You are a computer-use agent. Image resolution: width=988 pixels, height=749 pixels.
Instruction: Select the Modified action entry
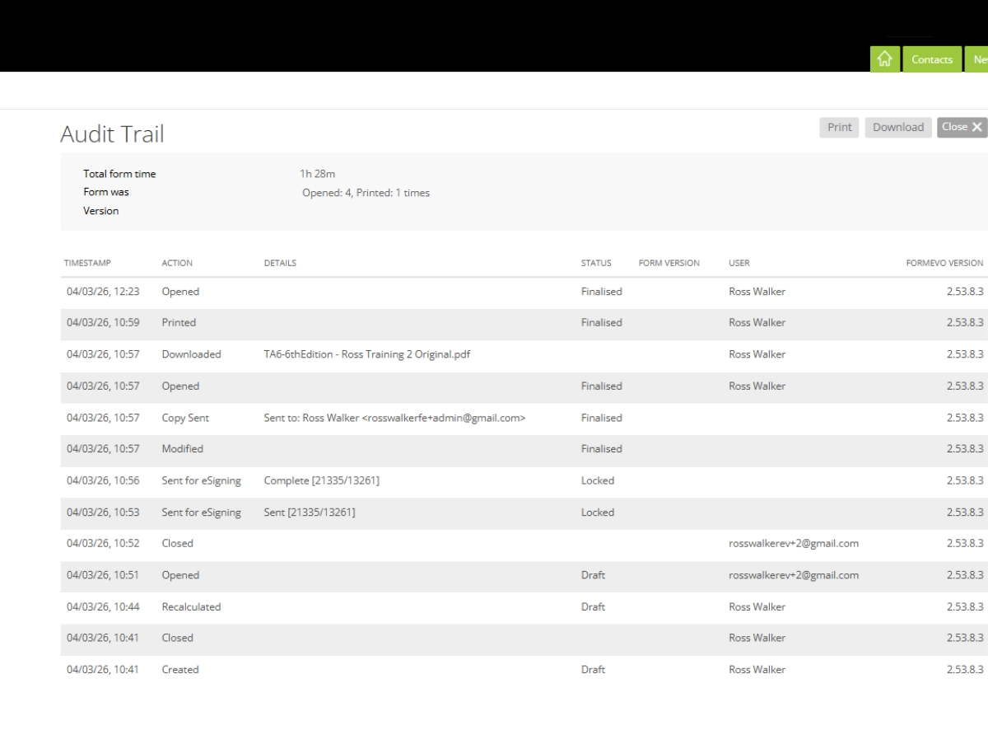[182, 449]
